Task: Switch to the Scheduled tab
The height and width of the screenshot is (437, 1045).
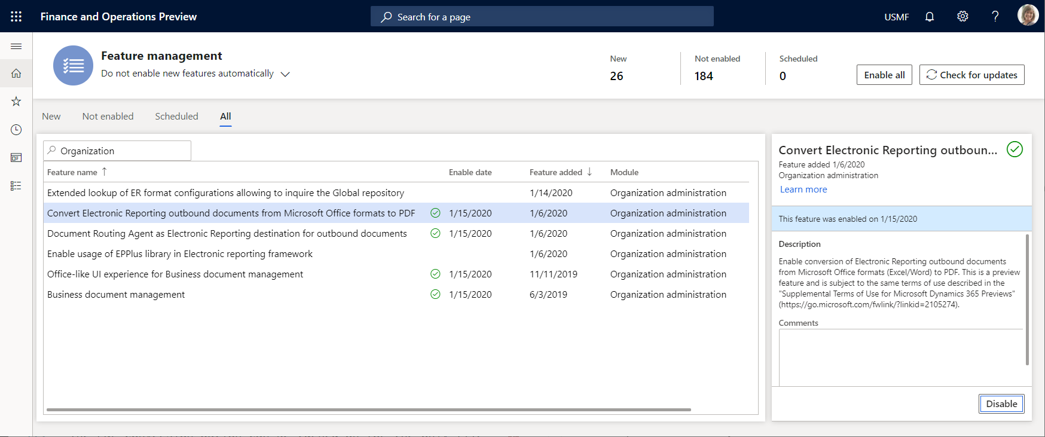Action: click(176, 117)
